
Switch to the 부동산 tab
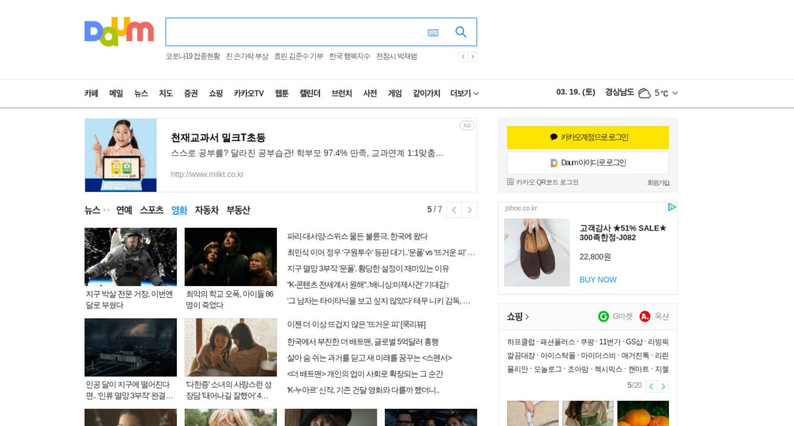pyautogui.click(x=238, y=210)
